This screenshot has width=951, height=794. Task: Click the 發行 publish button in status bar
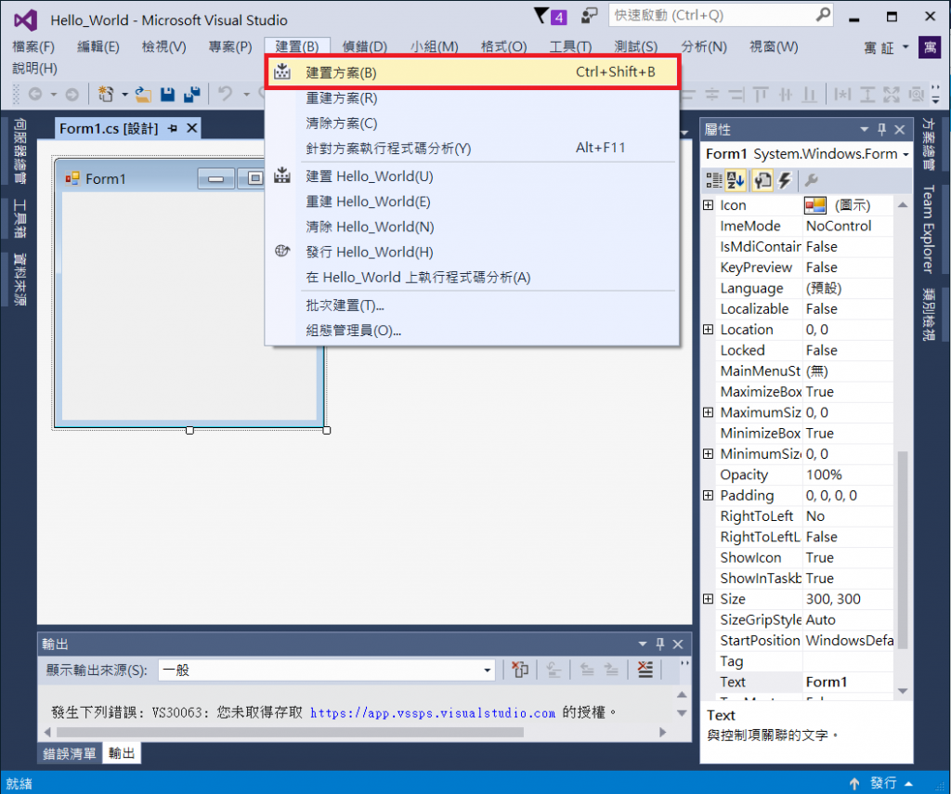[883, 784]
